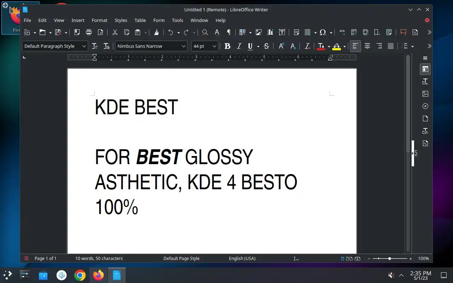Click Default Page Style in status bar
The width and height of the screenshot is (453, 283).
tap(182, 259)
